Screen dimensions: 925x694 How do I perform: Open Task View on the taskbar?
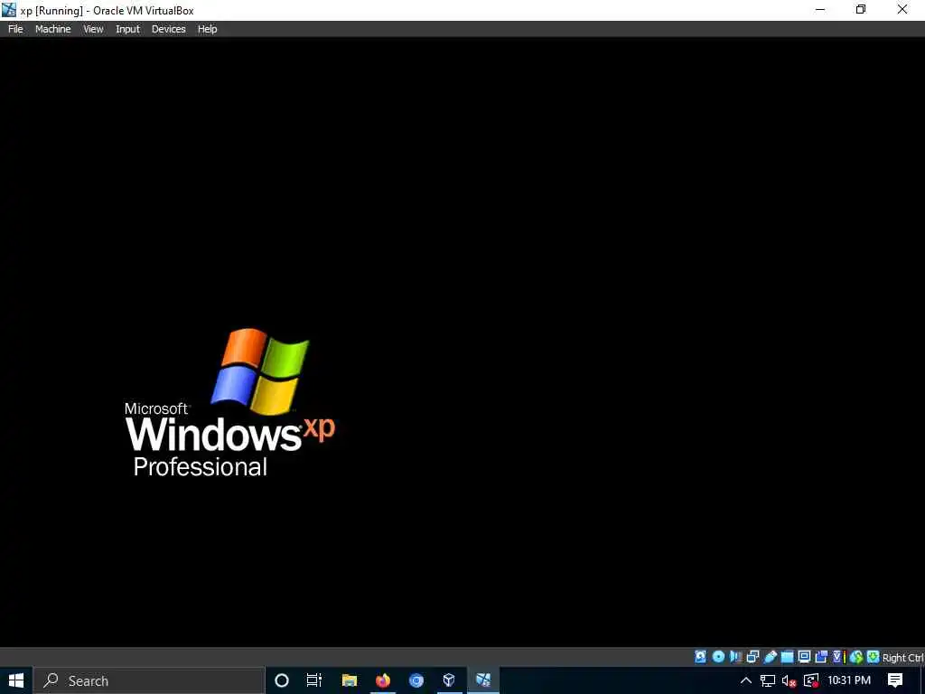pyautogui.click(x=314, y=680)
